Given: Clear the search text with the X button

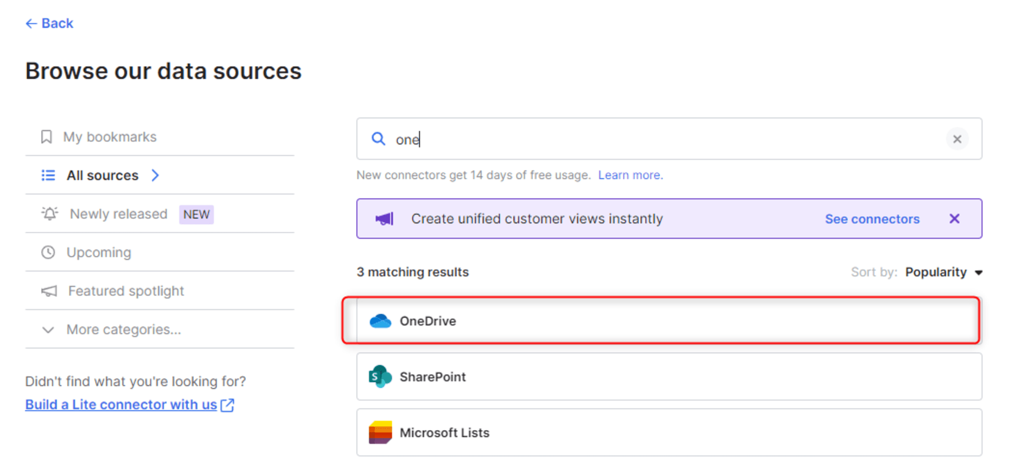Looking at the screenshot, I should [x=957, y=139].
